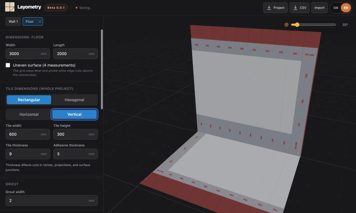Image resolution: width=356 pixels, height=213 pixels.
Task: Click the Import button
Action: tap(320, 8)
